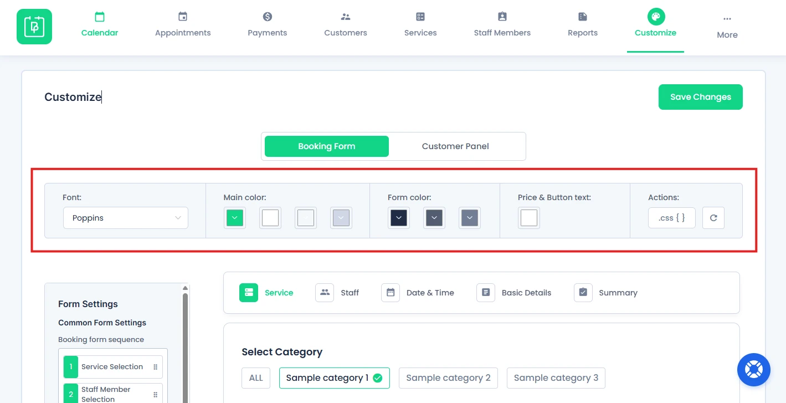Open the Calendar icon in navigation
Viewport: 786px width, 403px height.
(100, 17)
